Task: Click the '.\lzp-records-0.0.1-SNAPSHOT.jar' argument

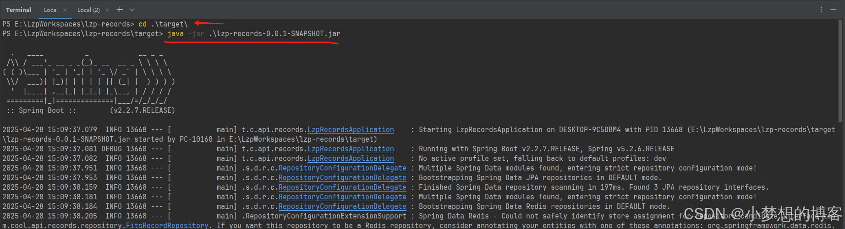Action: coord(274,34)
